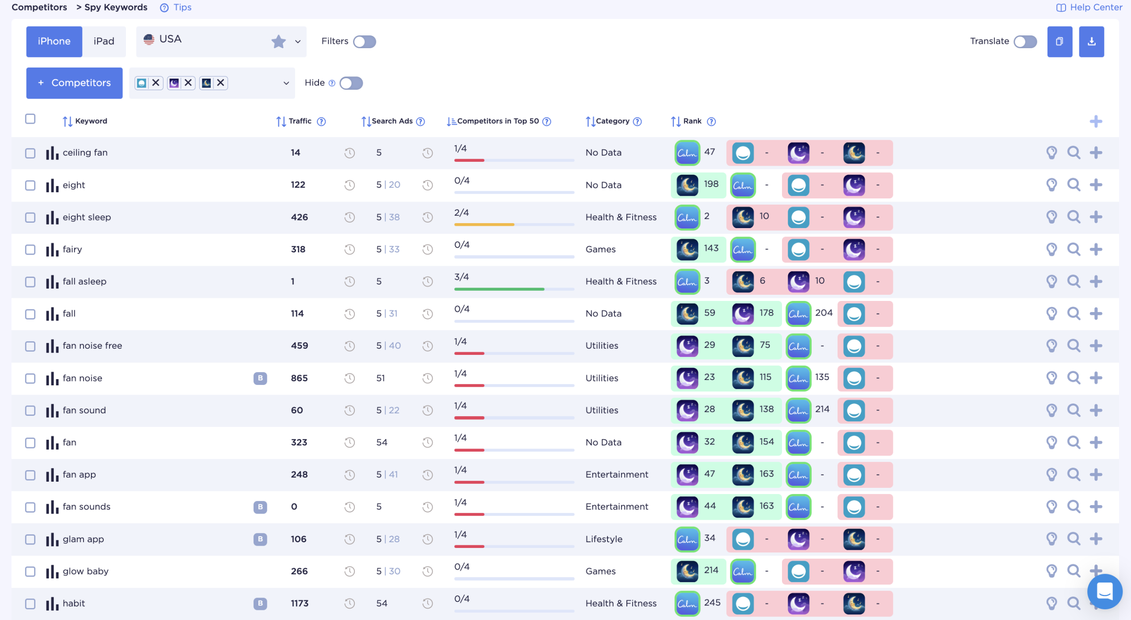Open traffic history clock for fairy row

click(x=349, y=249)
